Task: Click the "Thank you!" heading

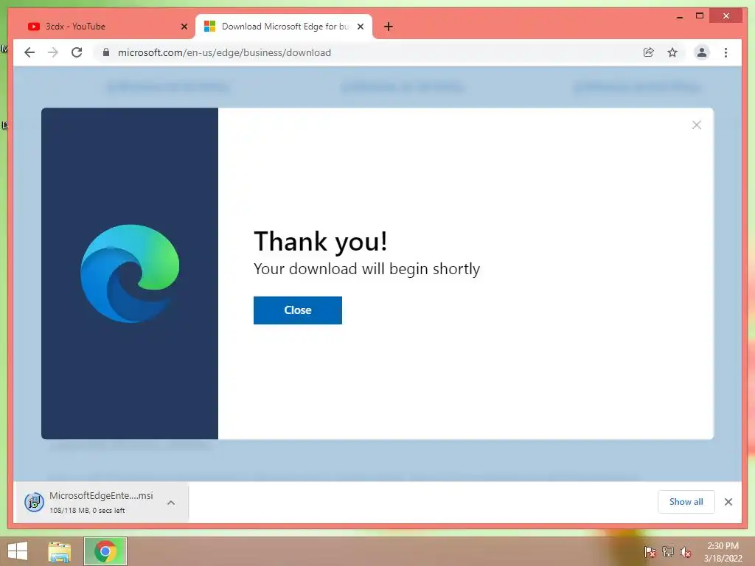Action: (x=320, y=241)
